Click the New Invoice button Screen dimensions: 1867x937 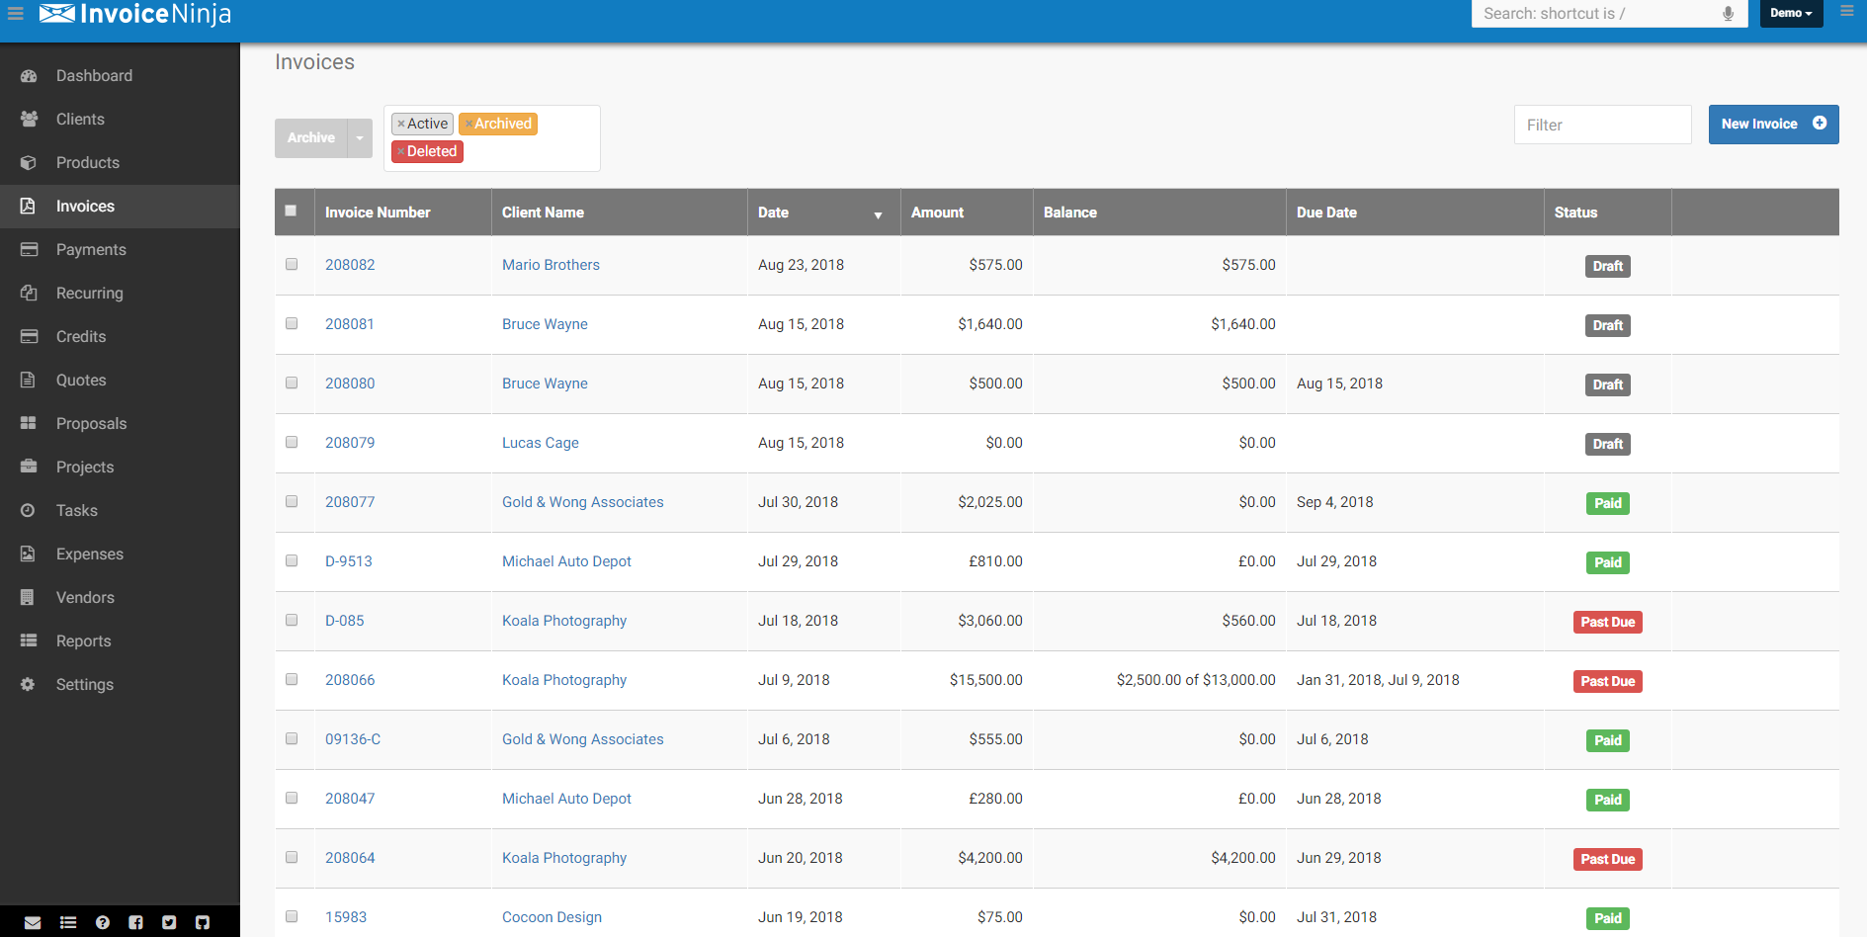(1773, 125)
